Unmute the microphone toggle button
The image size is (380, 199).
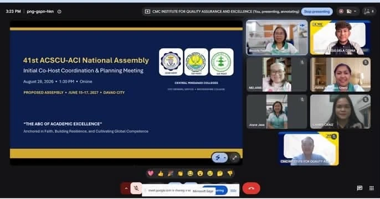(x=136, y=188)
